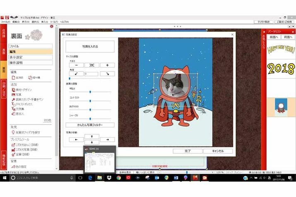Click the 全体を表示 button
The image size is (296, 197).
[x=125, y=172]
